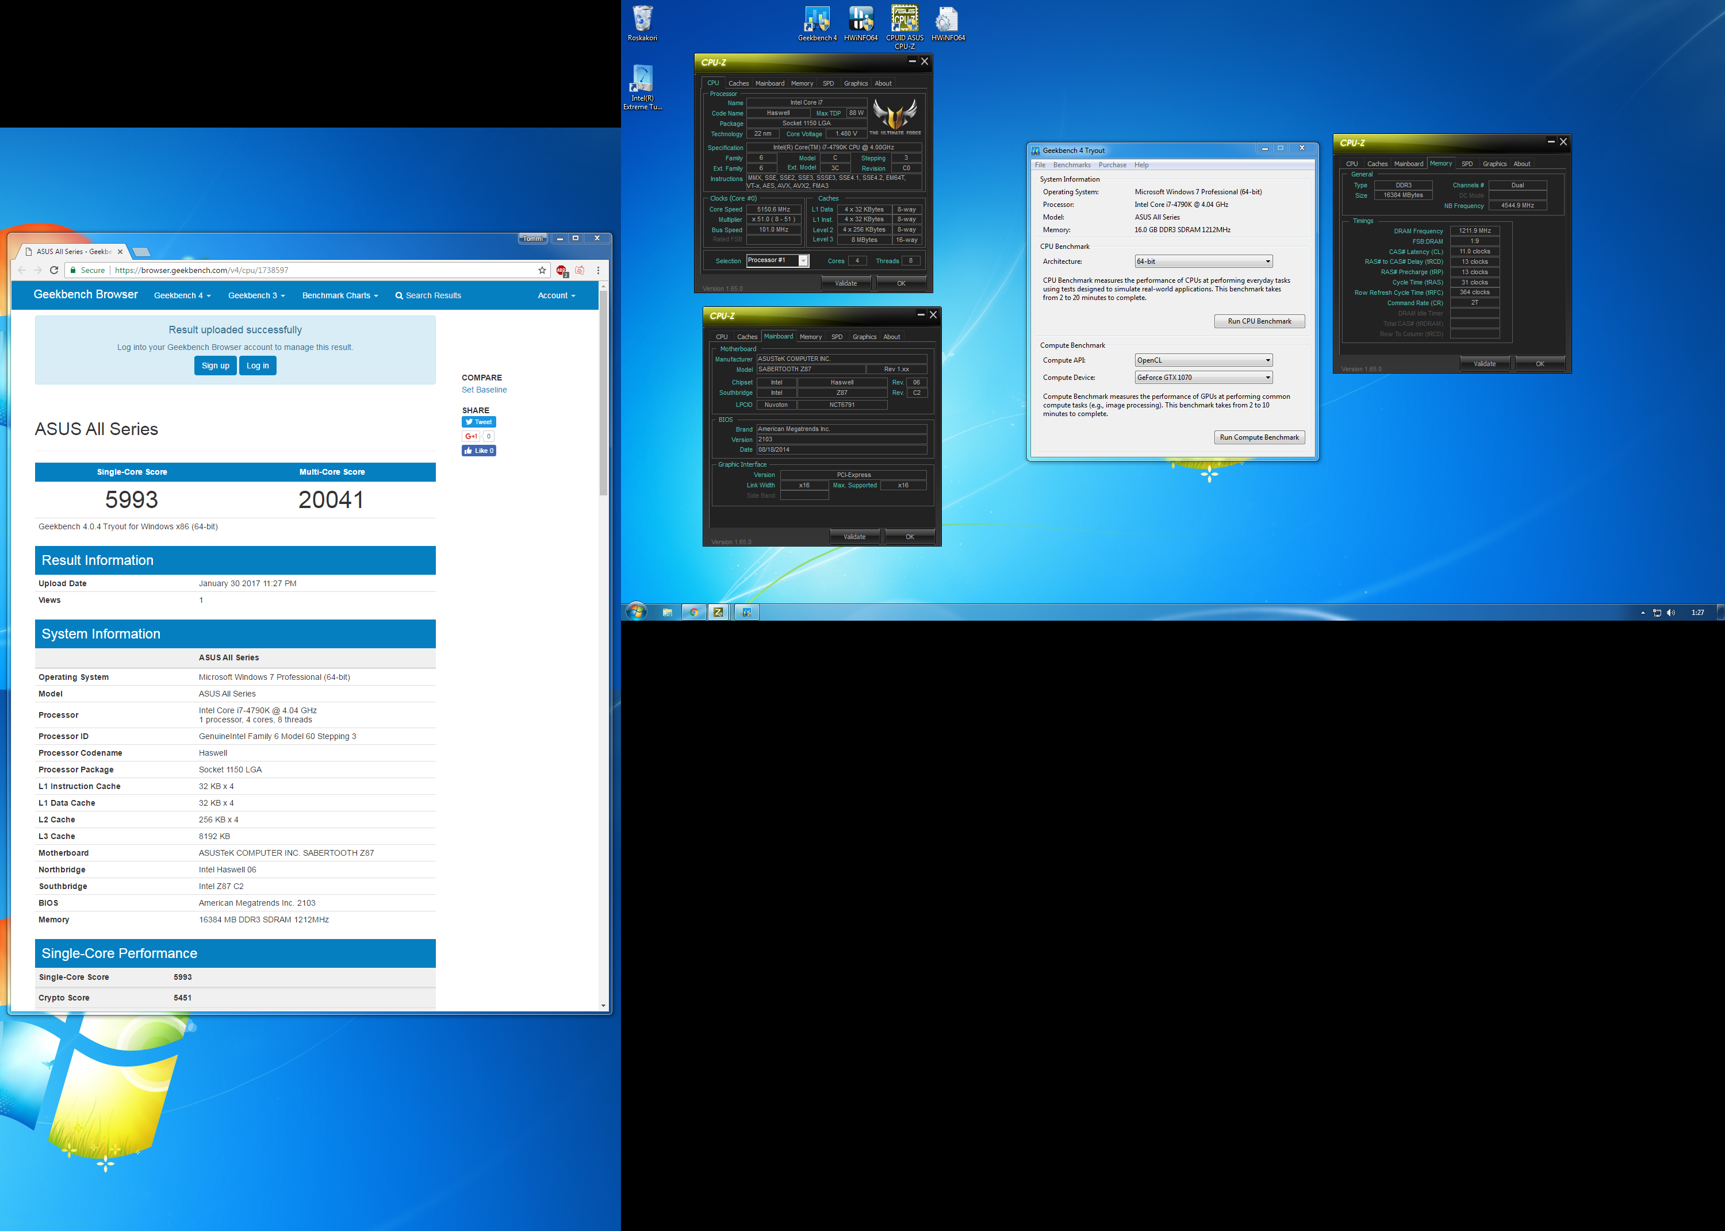1725x1231 pixels.
Task: Run the Compute Benchmark in Geekbench
Action: click(x=1259, y=437)
